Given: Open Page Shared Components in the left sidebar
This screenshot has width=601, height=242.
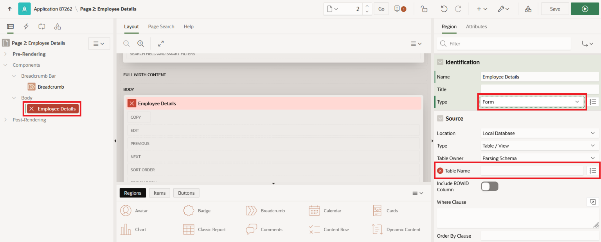Looking at the screenshot, I should (58, 26).
